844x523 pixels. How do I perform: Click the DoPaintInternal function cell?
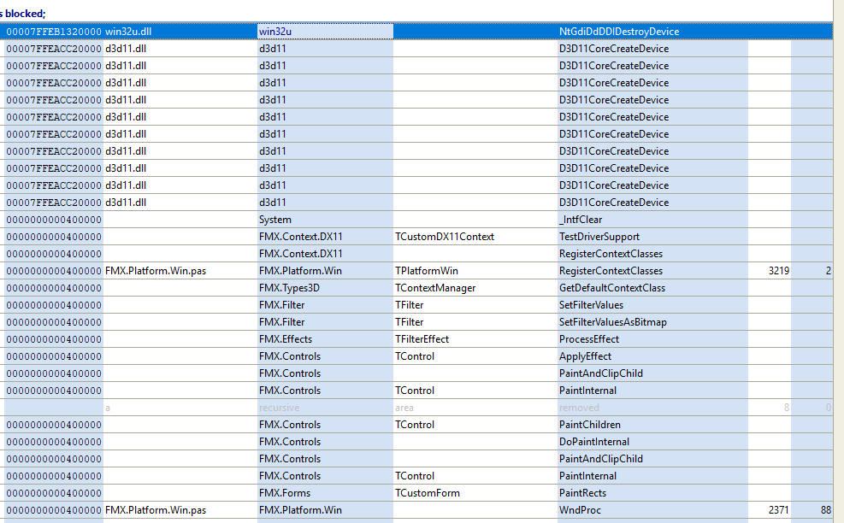[x=652, y=442]
